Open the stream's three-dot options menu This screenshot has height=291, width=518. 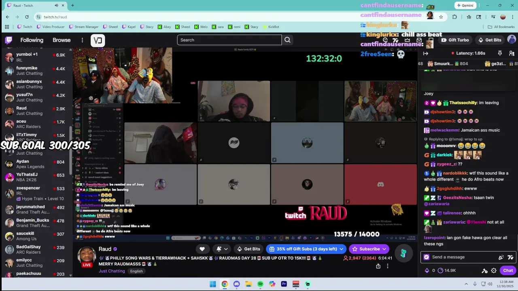388,266
